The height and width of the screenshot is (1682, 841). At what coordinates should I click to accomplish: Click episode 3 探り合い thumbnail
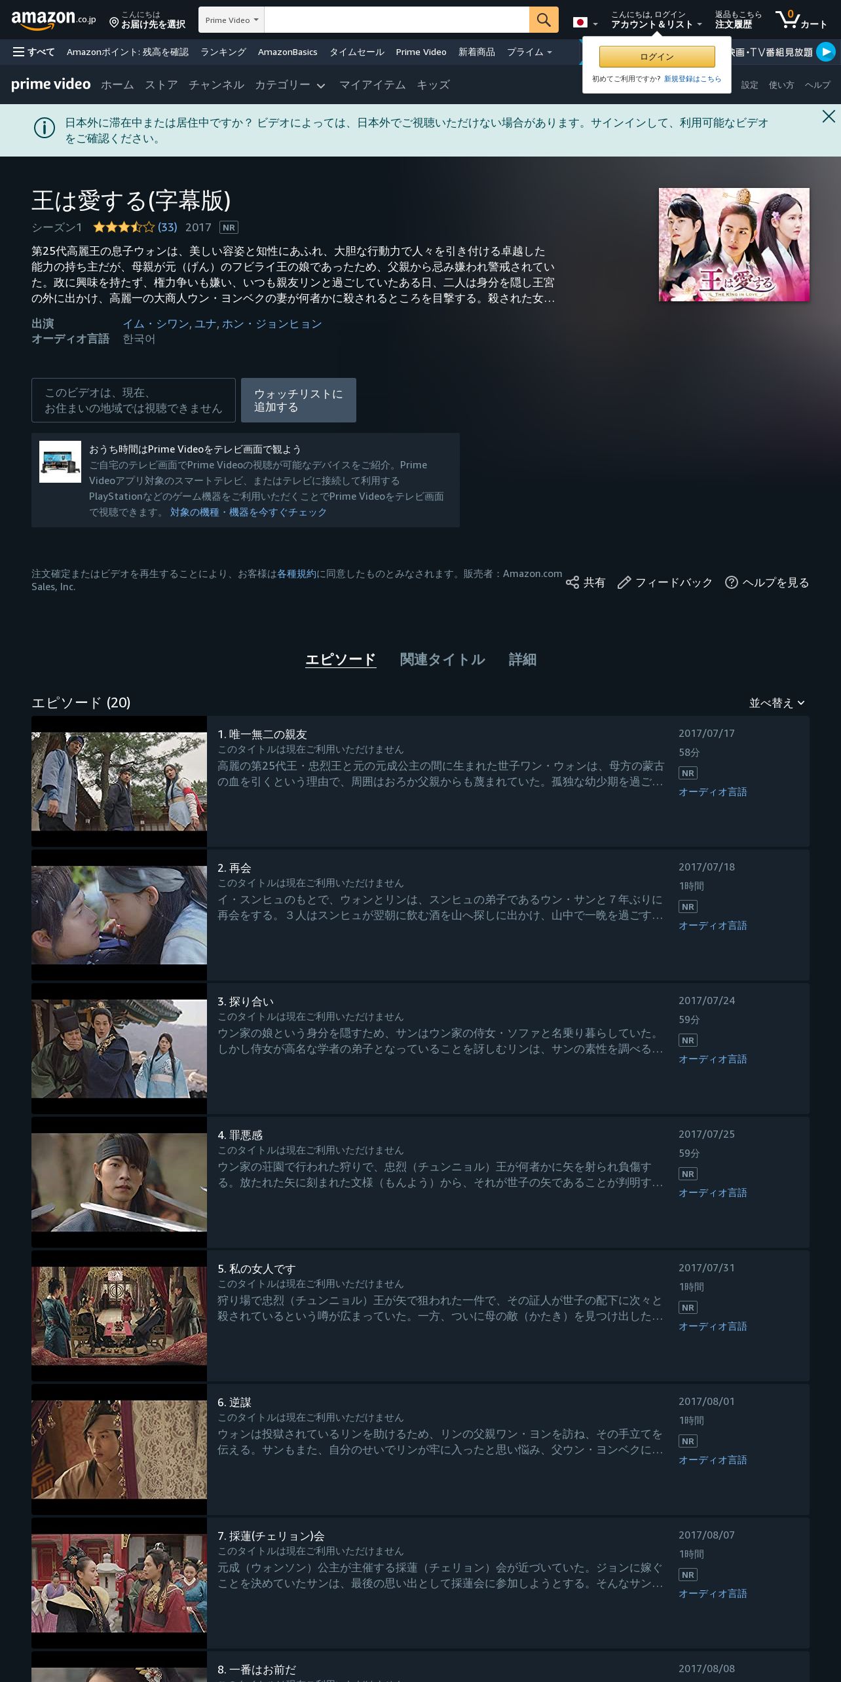(119, 1049)
